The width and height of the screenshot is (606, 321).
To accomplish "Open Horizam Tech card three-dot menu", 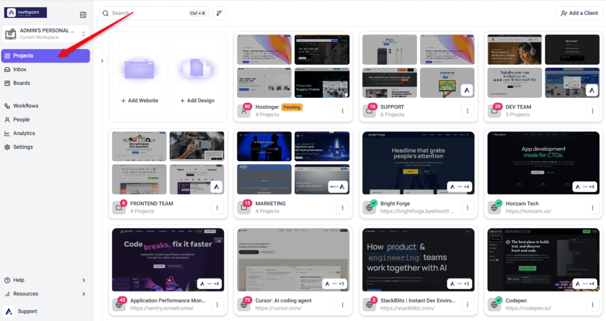I will pyautogui.click(x=592, y=207).
